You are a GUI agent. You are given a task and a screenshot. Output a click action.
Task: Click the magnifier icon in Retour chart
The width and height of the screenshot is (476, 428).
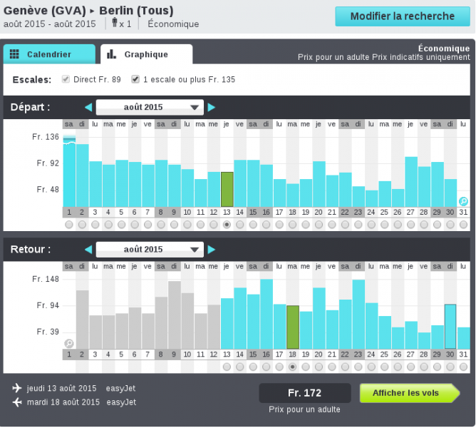point(69,343)
